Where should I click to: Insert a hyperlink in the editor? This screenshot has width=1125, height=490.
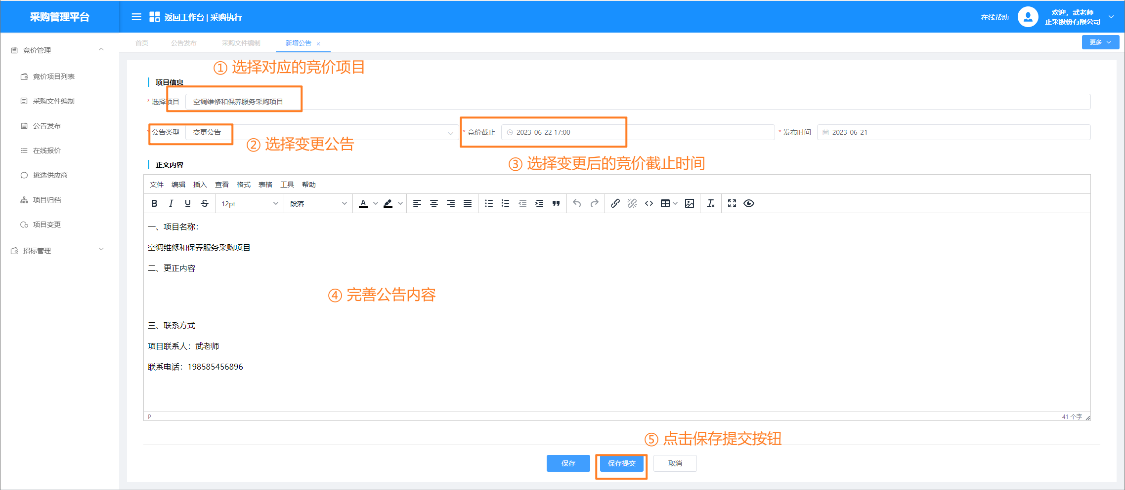(x=615, y=203)
